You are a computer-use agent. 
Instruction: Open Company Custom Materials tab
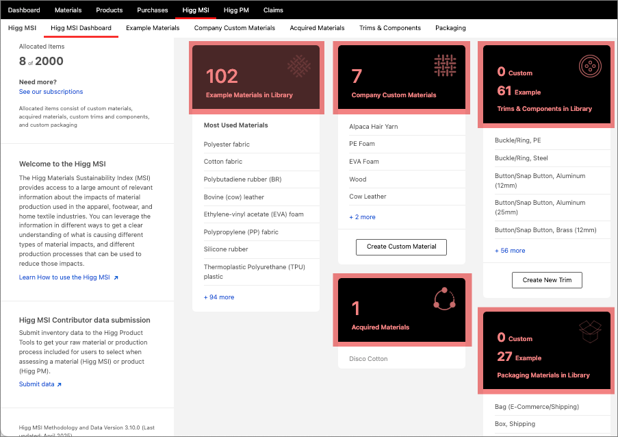coord(235,28)
